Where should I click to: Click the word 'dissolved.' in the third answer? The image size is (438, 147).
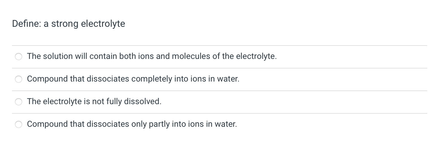pos(147,101)
